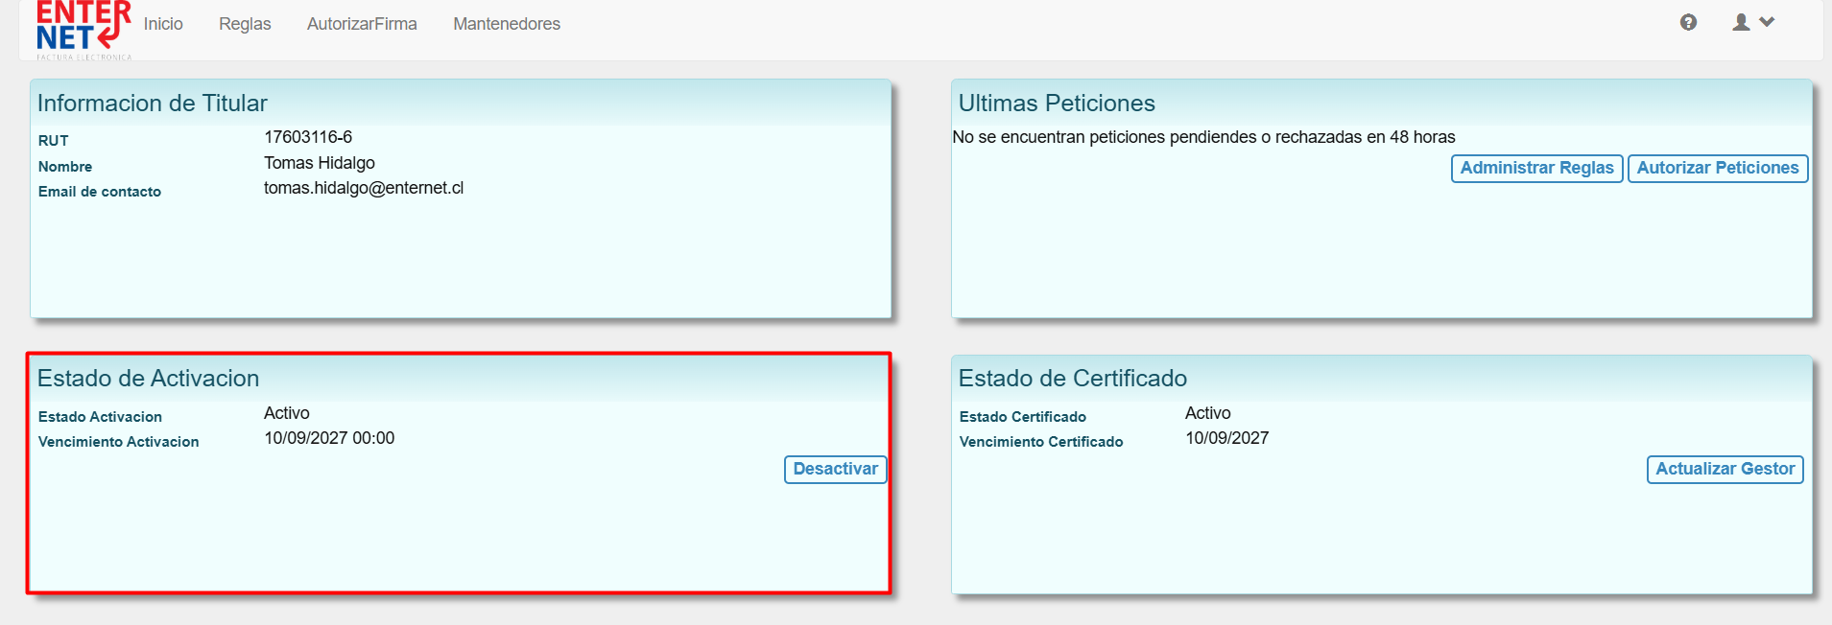
Task: Select the Ultimas Peticiones panel title
Action: (1057, 103)
